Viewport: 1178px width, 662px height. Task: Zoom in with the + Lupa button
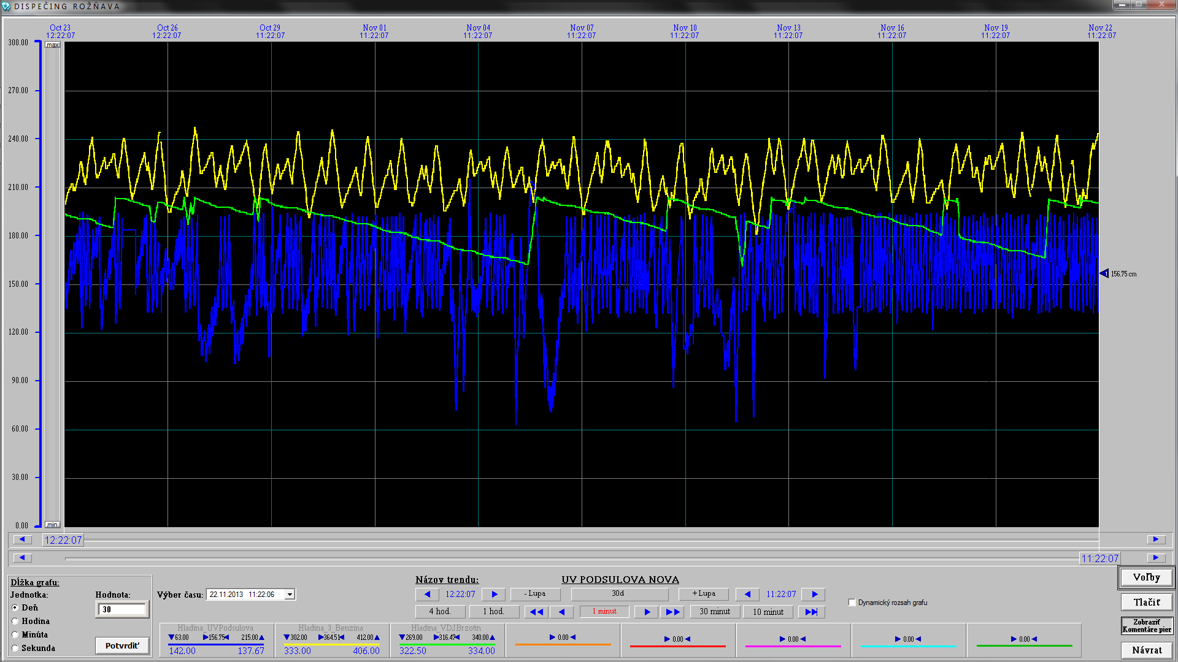tap(704, 594)
